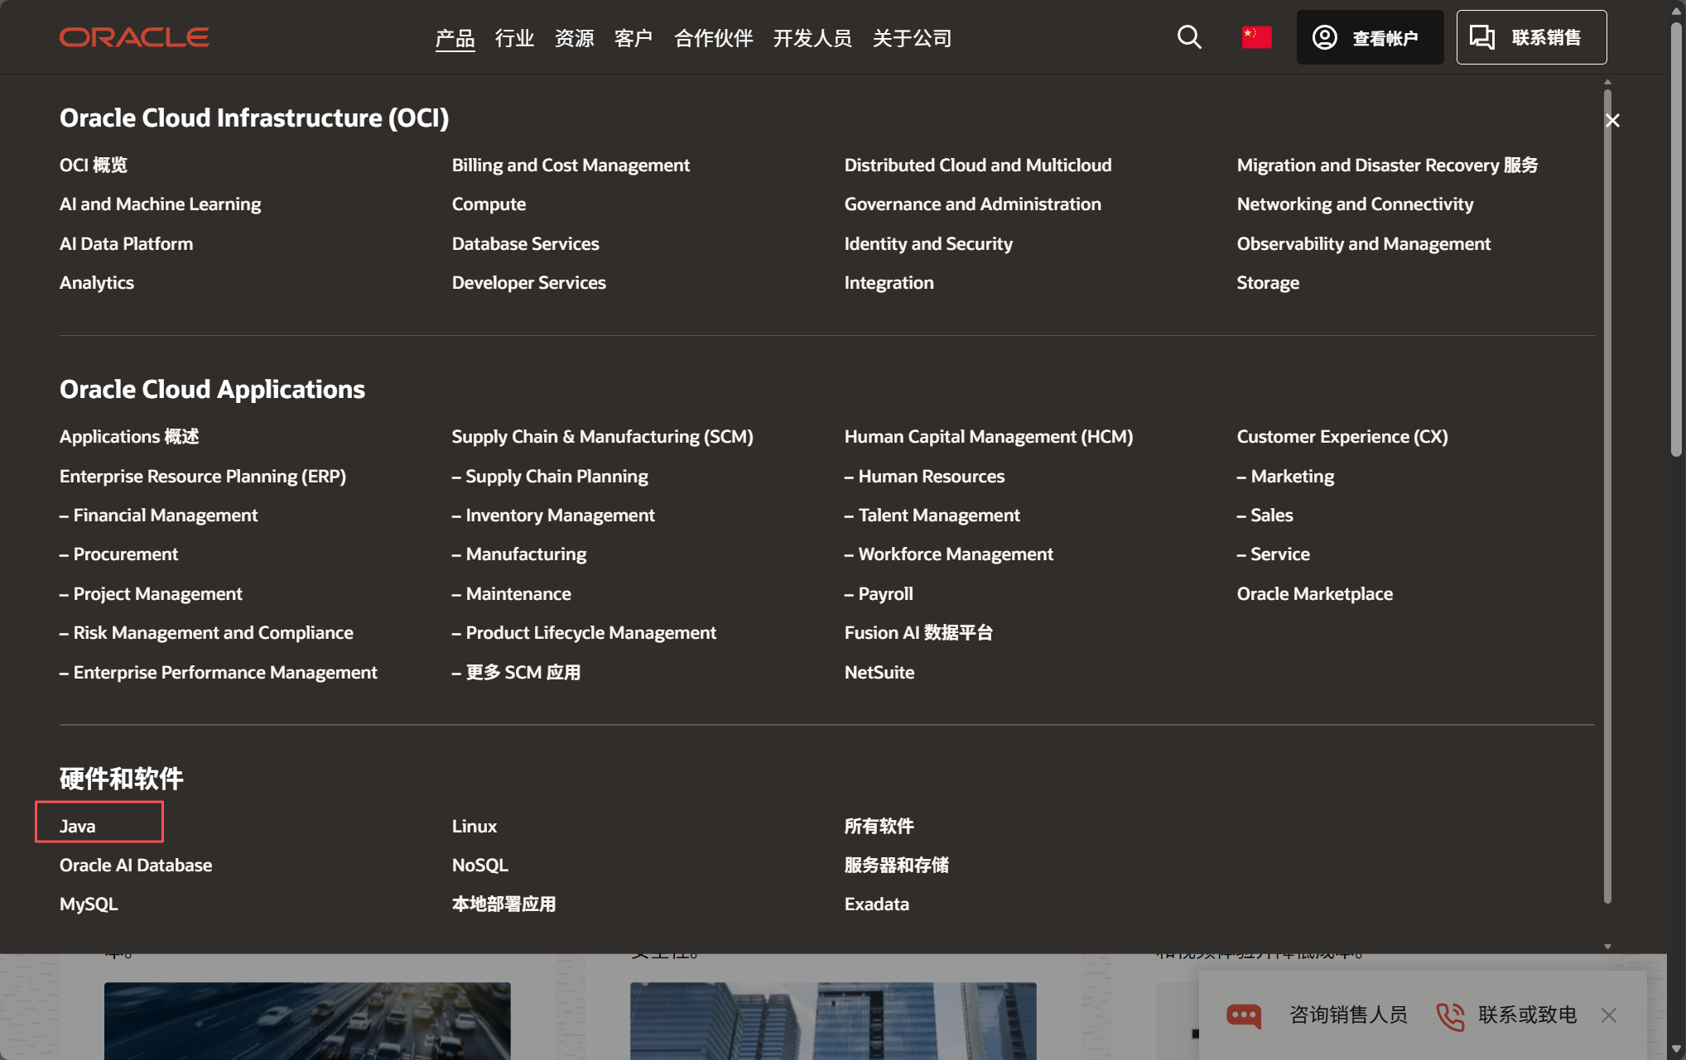Open the search with the magnifier icon

point(1189,36)
